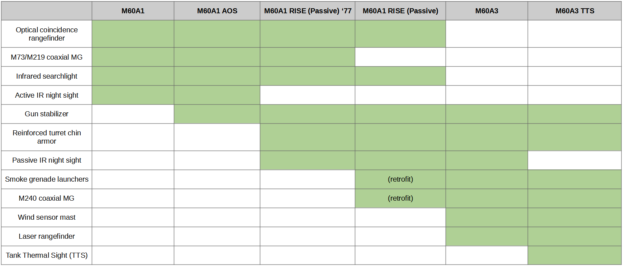623x266 pixels.
Task: Select the M60A1 AOS column header
Action: coord(217,11)
